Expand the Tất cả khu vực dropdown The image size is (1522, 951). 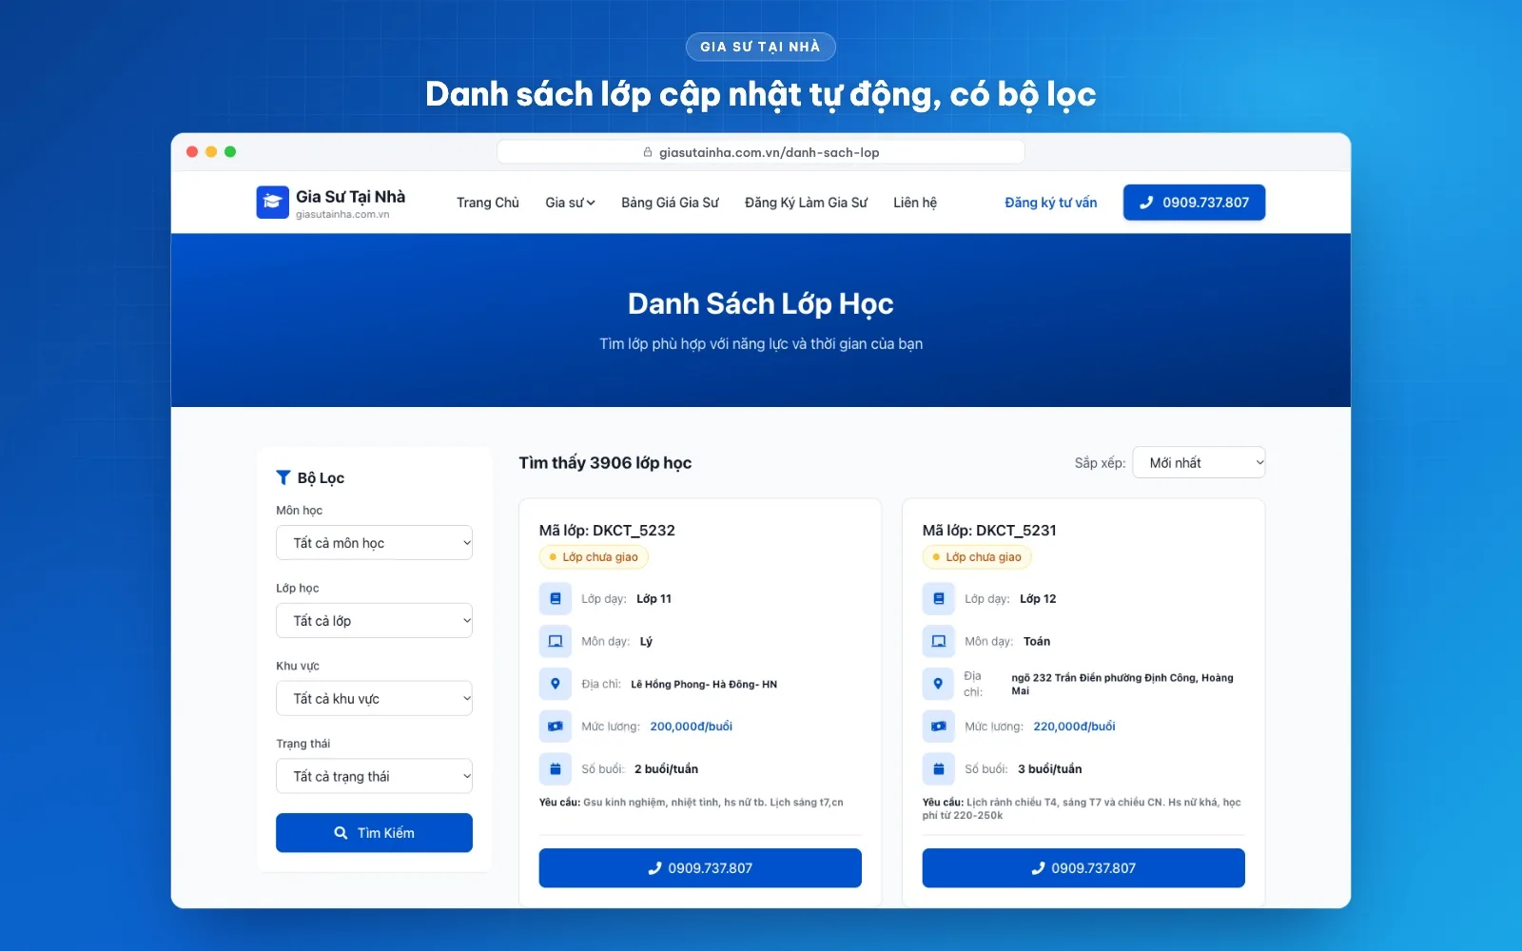tap(374, 699)
